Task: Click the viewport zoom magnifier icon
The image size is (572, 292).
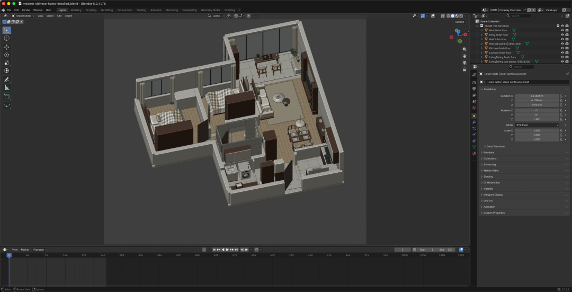Action: (464, 49)
